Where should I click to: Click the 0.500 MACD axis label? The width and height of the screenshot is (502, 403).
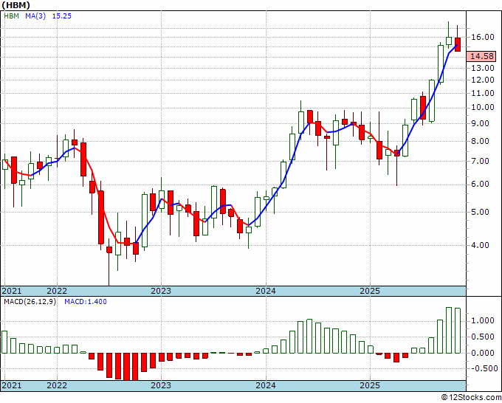click(x=483, y=337)
